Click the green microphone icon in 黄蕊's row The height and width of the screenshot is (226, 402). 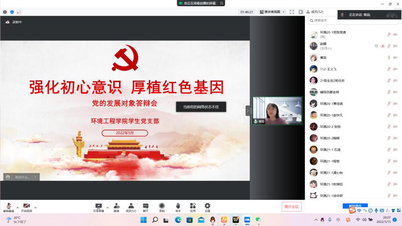pos(389,58)
